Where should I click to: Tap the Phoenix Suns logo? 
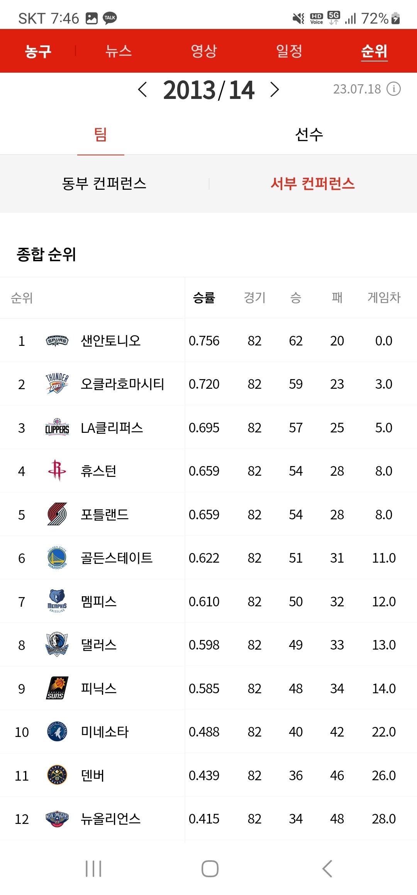tap(57, 688)
